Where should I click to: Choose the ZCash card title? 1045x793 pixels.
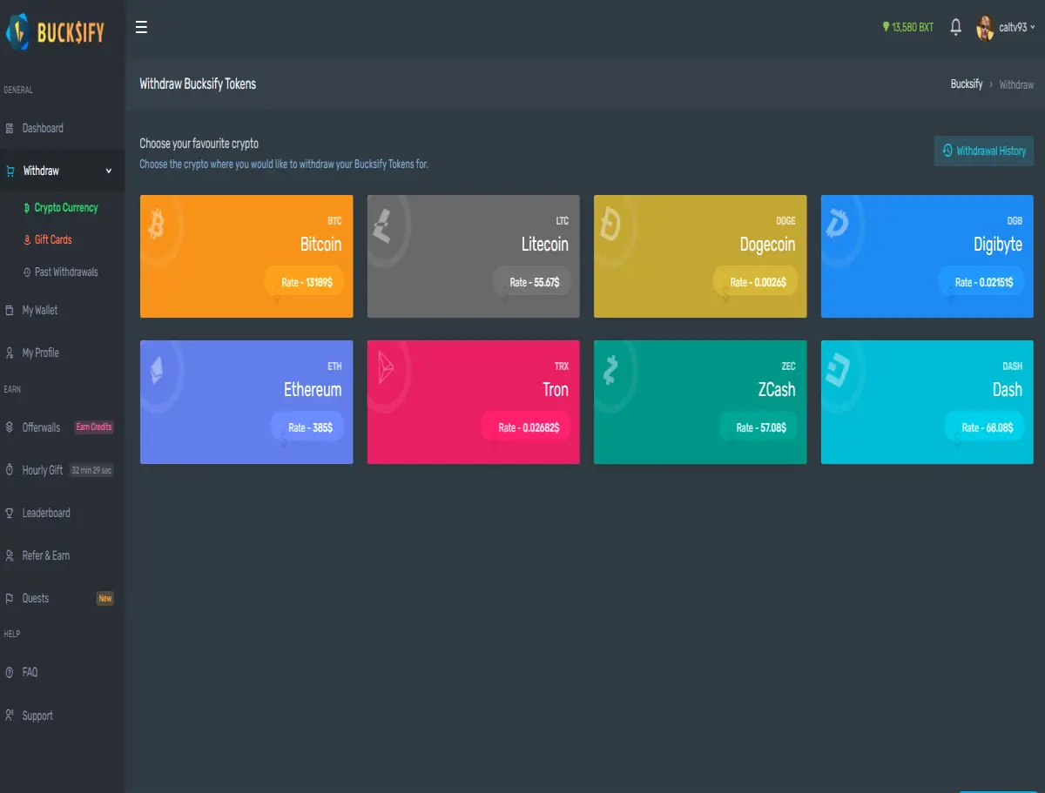click(777, 389)
